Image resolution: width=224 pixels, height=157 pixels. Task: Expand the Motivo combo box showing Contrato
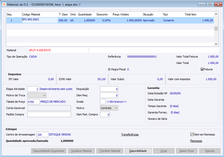(x=109, y=108)
